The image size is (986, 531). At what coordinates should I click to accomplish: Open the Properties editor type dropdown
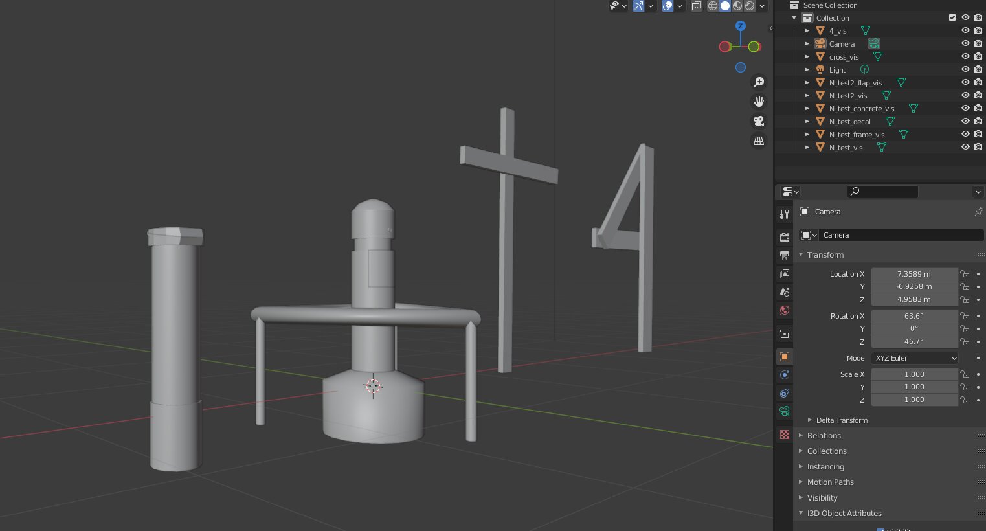(x=790, y=192)
